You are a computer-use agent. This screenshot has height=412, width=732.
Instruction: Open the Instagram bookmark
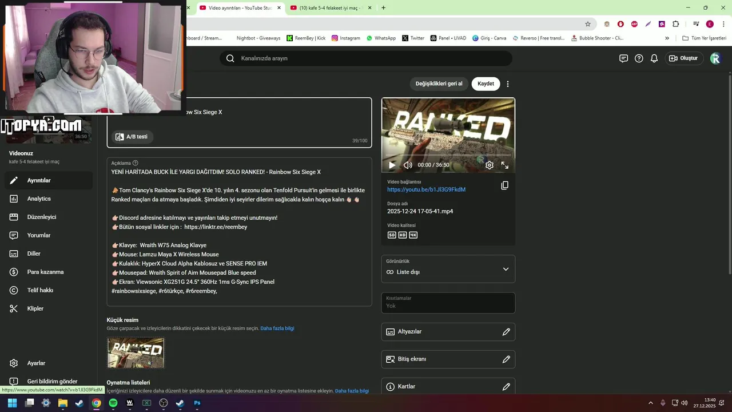coord(345,38)
